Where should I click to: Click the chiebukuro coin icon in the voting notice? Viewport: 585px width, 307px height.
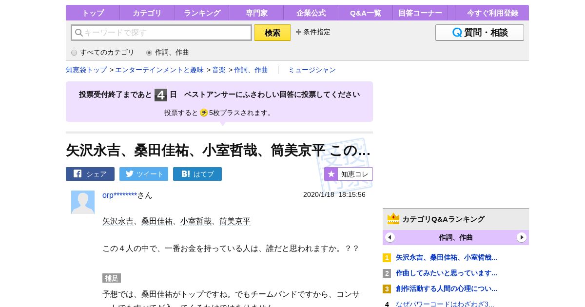click(x=204, y=113)
